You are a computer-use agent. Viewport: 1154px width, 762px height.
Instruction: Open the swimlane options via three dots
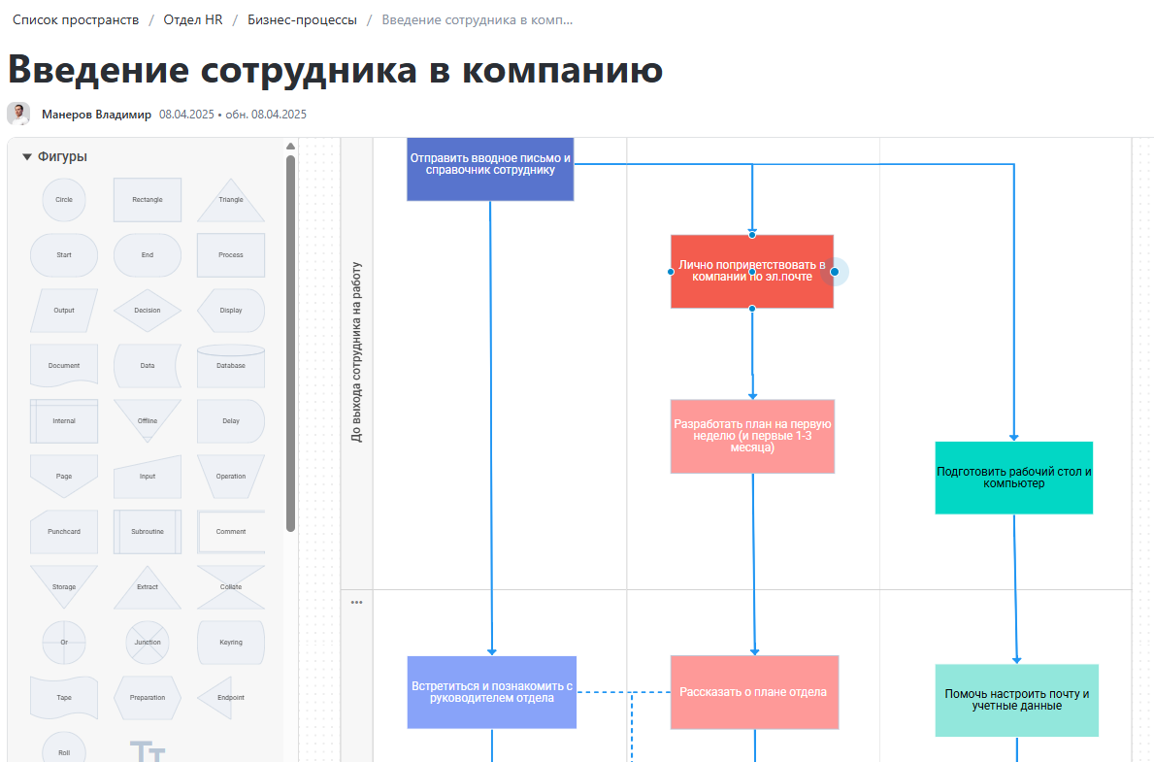(x=357, y=601)
